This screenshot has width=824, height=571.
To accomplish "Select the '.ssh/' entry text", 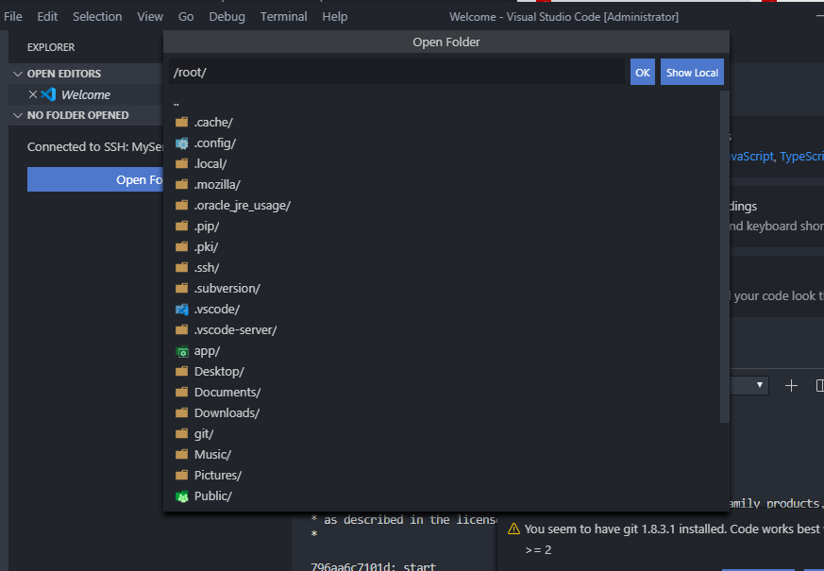I will pyautogui.click(x=207, y=268).
